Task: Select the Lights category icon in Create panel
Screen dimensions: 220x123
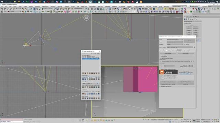Action: click(189, 19)
